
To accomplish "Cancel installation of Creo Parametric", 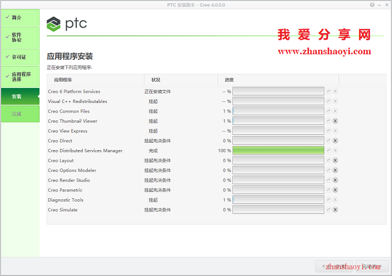I will click(x=335, y=190).
